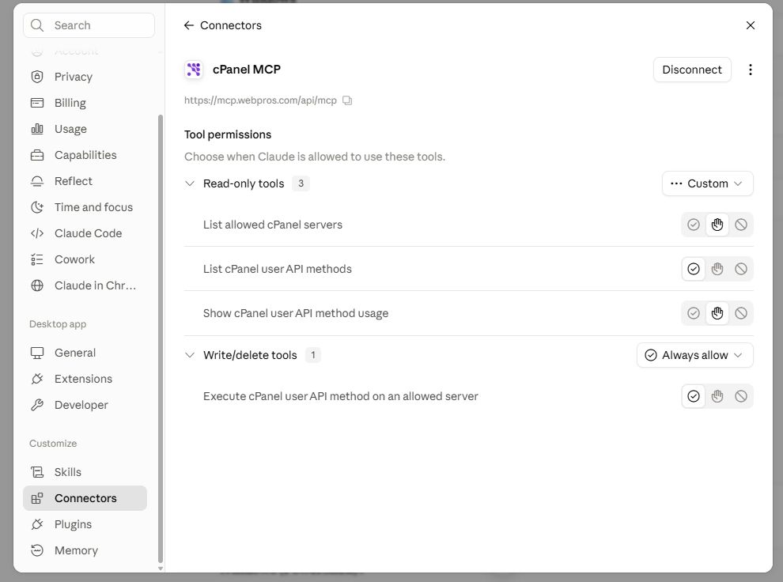This screenshot has width=783, height=582.
Task: Click the Developer wrench icon
Action: click(x=37, y=405)
